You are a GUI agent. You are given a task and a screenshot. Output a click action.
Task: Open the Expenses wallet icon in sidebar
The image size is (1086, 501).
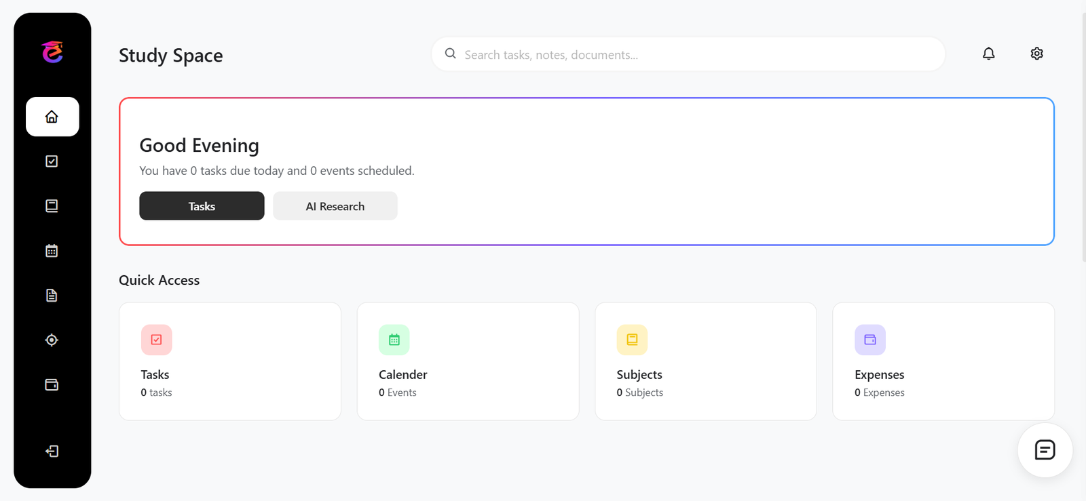pyautogui.click(x=52, y=385)
